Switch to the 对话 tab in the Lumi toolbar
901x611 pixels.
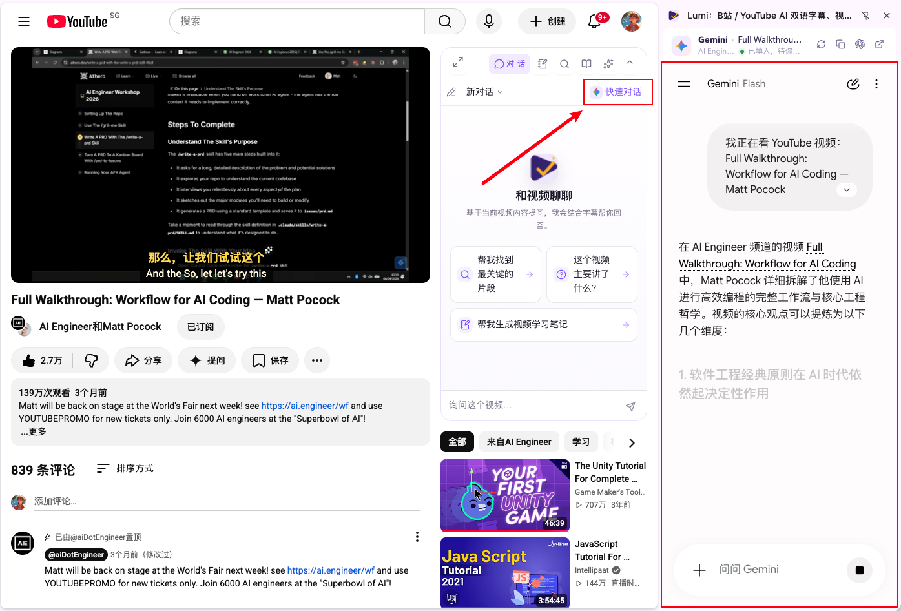click(510, 64)
